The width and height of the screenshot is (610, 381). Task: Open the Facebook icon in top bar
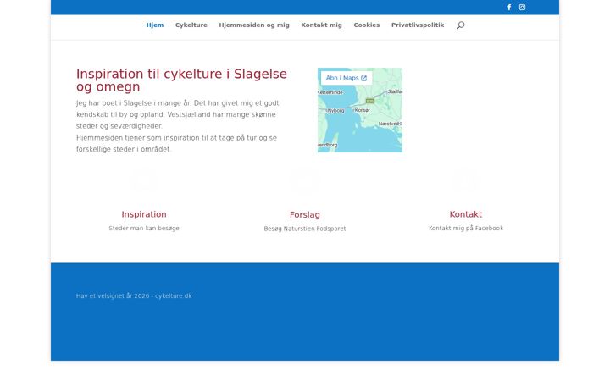click(x=509, y=8)
